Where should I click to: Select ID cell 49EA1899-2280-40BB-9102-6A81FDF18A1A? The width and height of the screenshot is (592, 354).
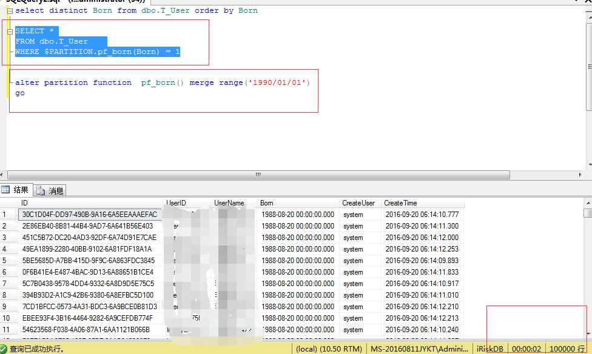coord(90,249)
